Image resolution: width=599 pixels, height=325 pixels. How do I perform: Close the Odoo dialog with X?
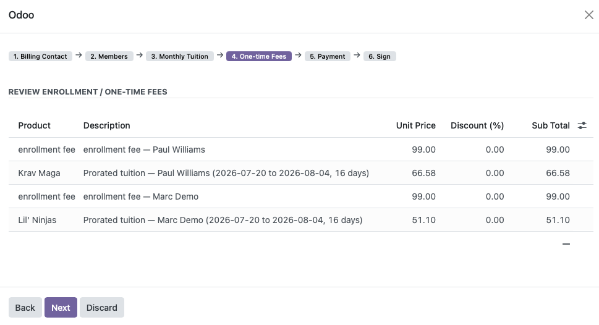click(x=588, y=15)
